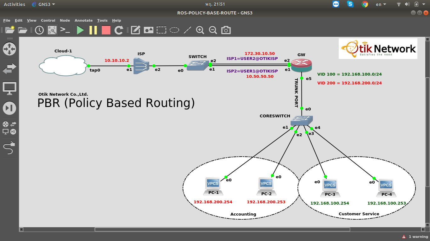The image size is (430, 241).
Task: Click the Insert a picture icon
Action: click(x=149, y=30)
